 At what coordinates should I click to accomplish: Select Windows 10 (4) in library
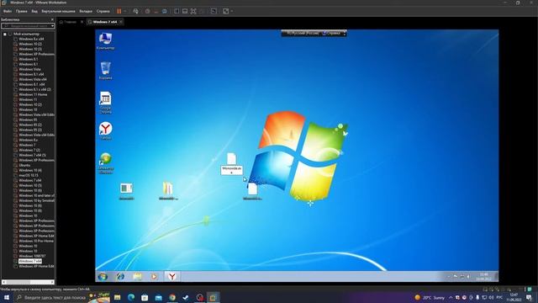click(x=30, y=170)
